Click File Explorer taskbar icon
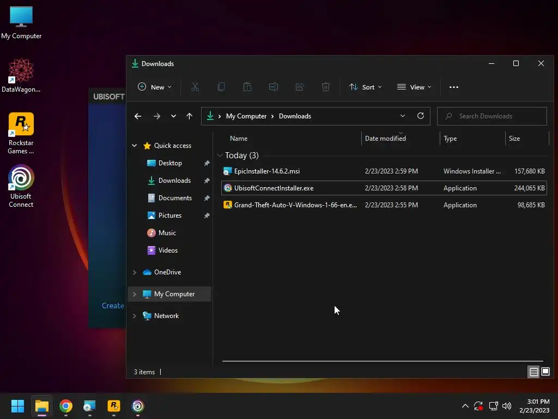This screenshot has height=419, width=558. pyautogui.click(x=41, y=406)
